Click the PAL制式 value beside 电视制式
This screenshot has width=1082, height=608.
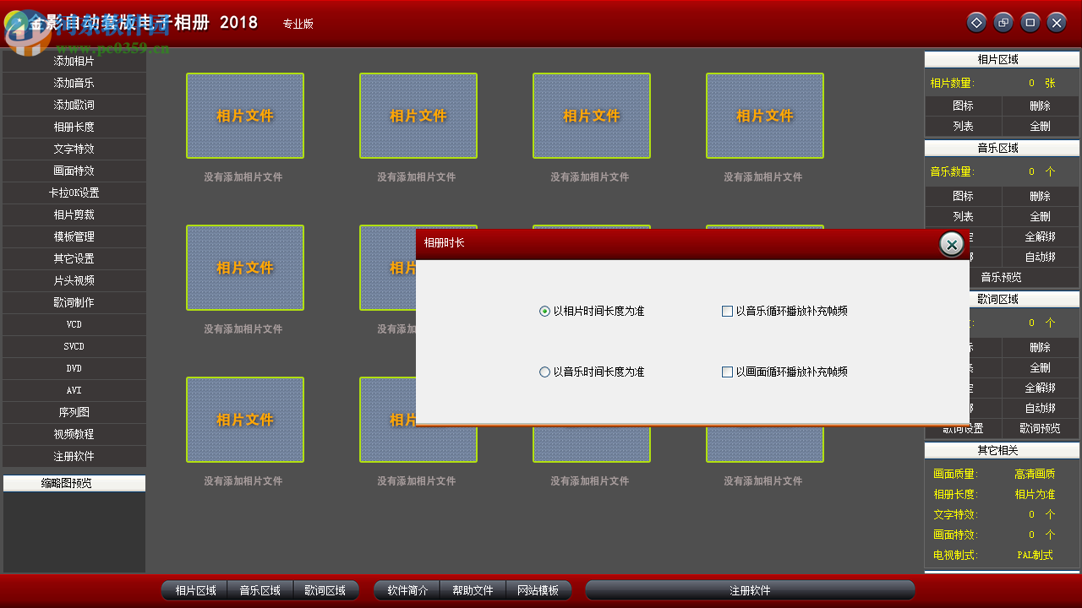[1035, 555]
